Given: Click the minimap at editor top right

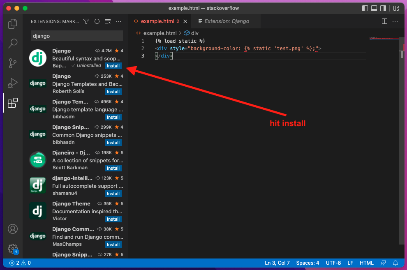Looking at the screenshot, I should 384,39.
